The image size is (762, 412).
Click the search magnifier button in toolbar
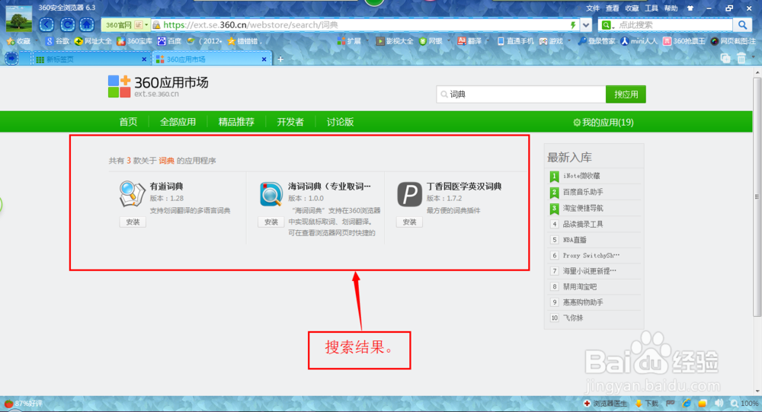click(742, 25)
